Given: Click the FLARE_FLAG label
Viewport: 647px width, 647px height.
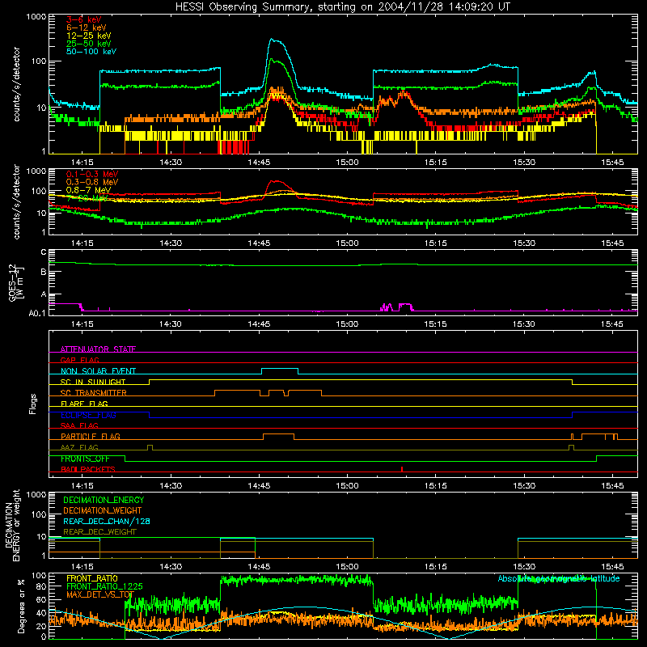Looking at the screenshot, I should coord(84,404).
